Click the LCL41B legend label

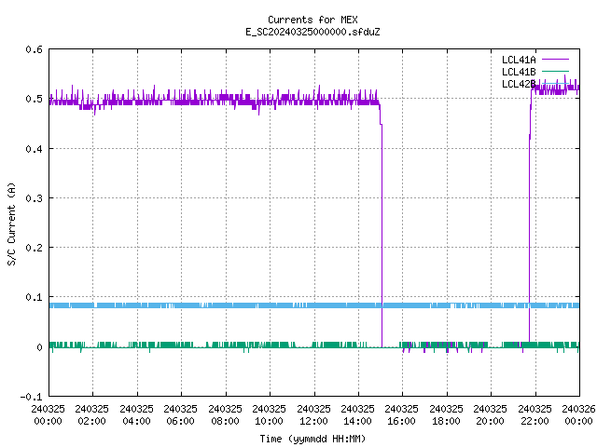pos(519,72)
